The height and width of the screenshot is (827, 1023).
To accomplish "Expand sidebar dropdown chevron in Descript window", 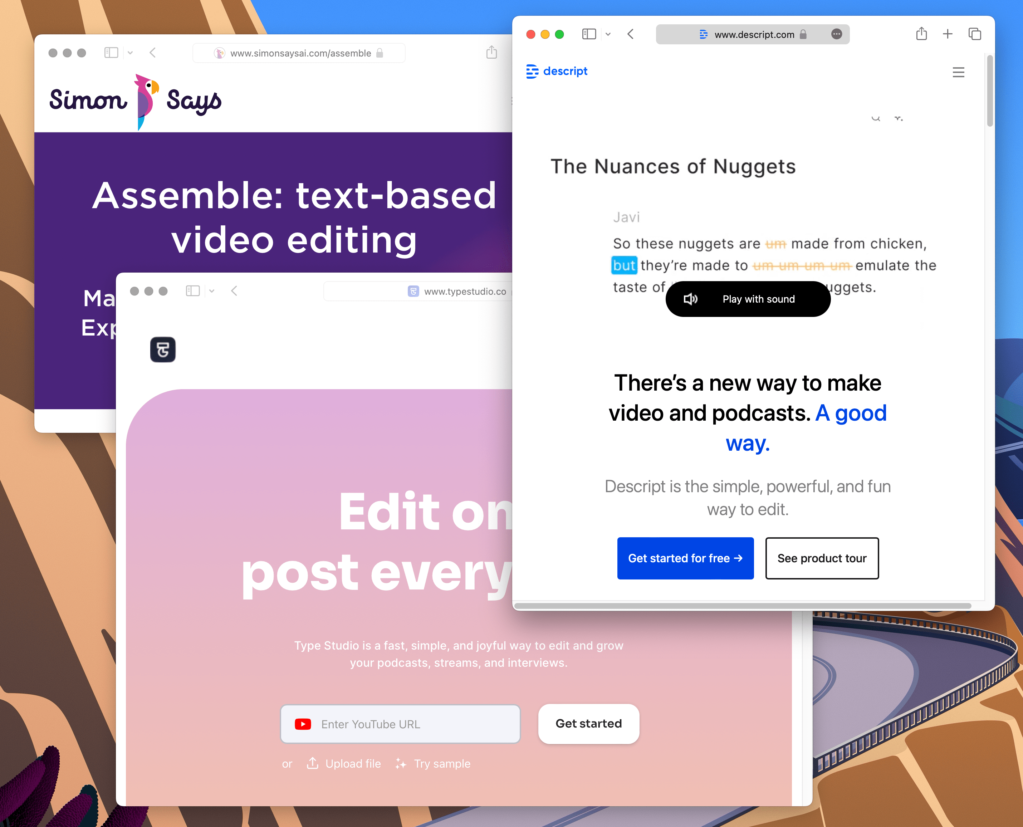I will coord(608,34).
